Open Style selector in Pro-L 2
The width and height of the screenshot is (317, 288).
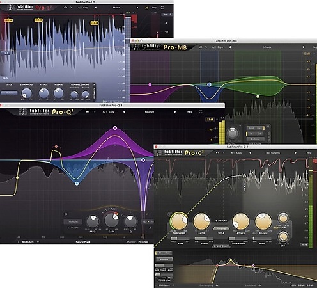click(9, 93)
